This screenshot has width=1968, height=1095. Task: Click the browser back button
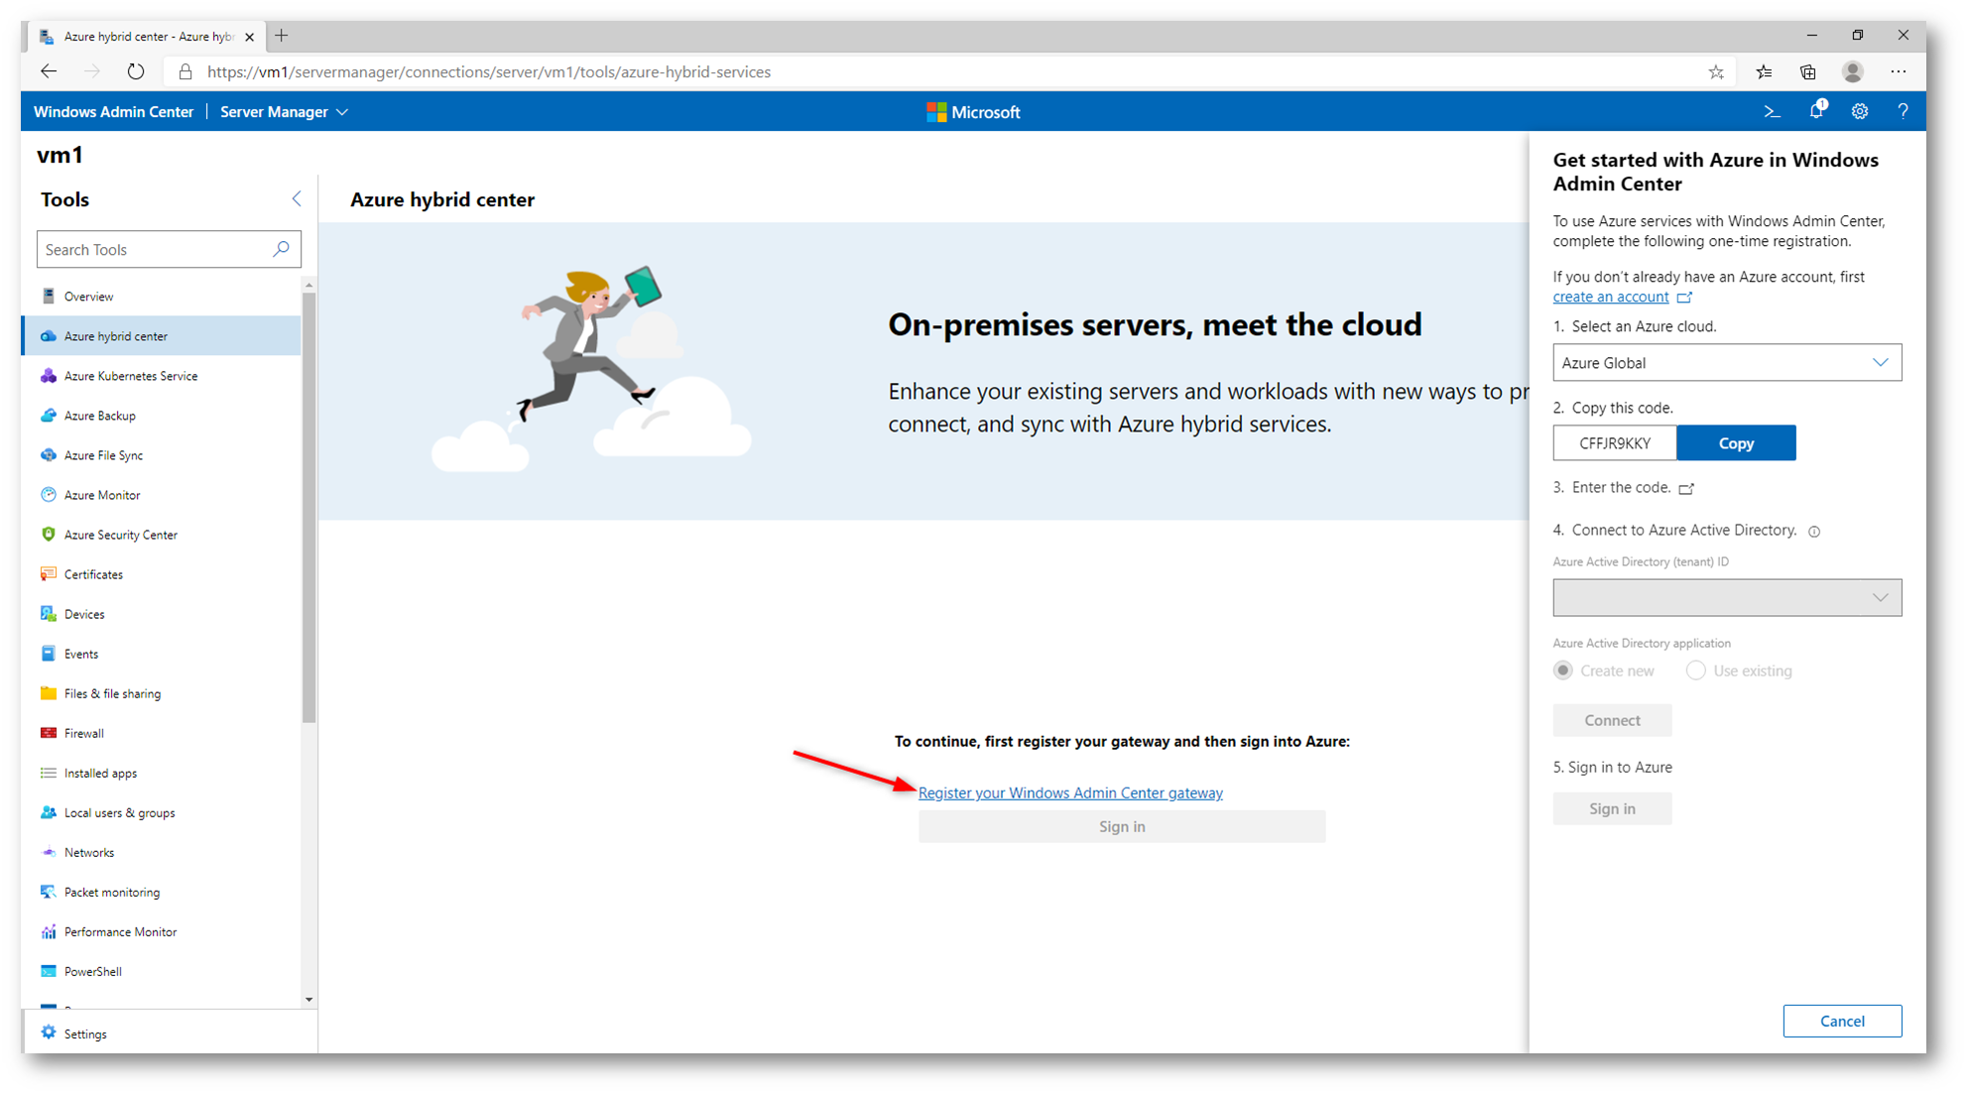click(49, 71)
